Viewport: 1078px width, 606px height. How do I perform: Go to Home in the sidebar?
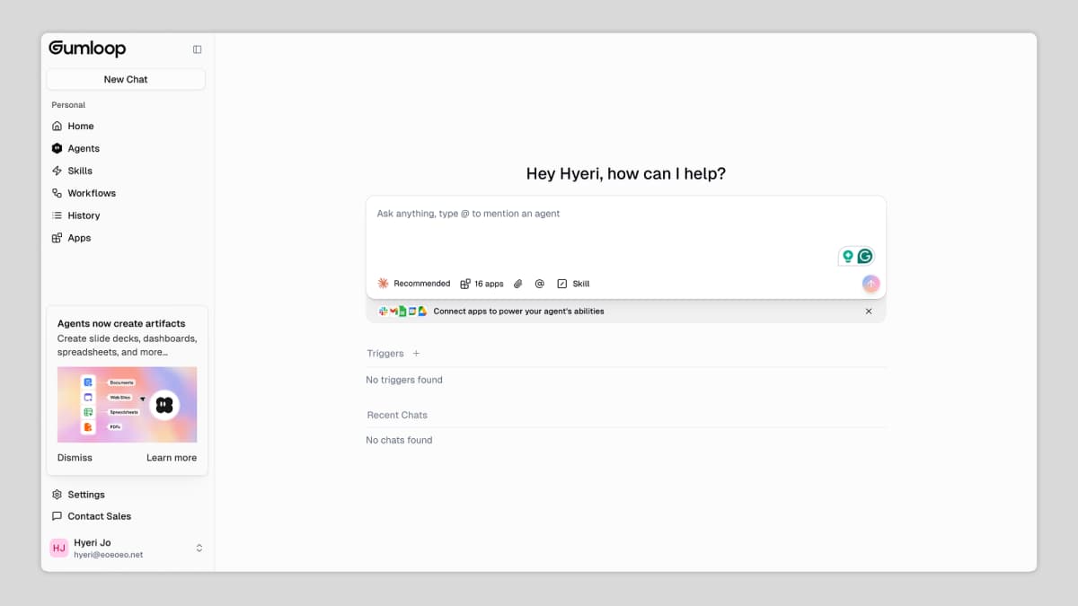(x=73, y=127)
